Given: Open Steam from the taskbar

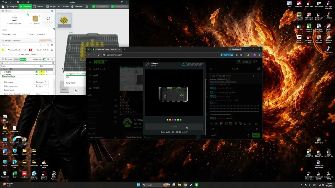Looking at the screenshot, I should pyautogui.click(x=191, y=185).
